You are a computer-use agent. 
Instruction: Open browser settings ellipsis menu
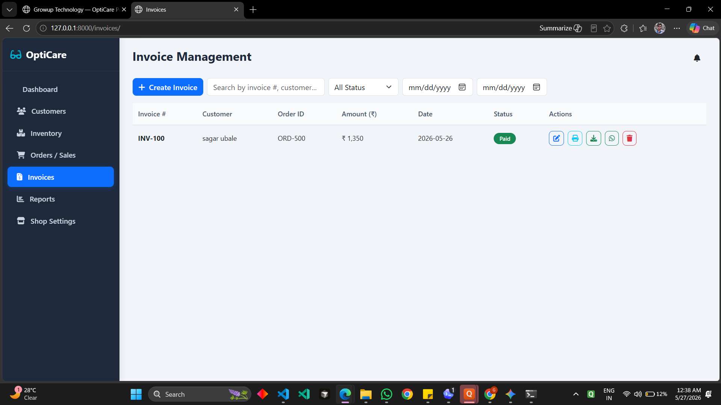point(677,28)
